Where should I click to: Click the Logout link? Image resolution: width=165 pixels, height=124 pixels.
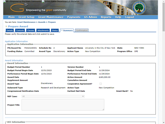(129, 17)
